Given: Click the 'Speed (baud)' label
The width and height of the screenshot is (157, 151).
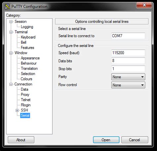Looking at the screenshot, I should [x=69, y=53].
